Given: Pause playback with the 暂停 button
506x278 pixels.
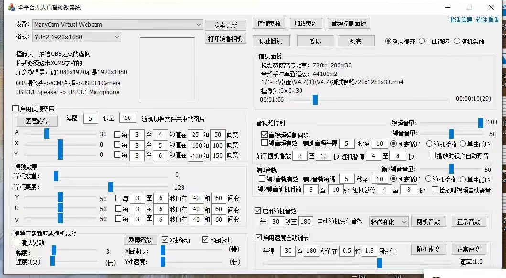Looking at the screenshot, I should 315,41.
